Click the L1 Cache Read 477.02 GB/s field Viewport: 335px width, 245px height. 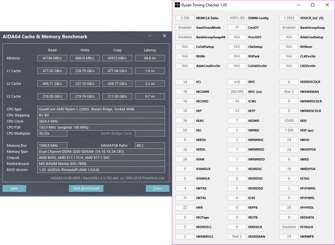(x=52, y=71)
